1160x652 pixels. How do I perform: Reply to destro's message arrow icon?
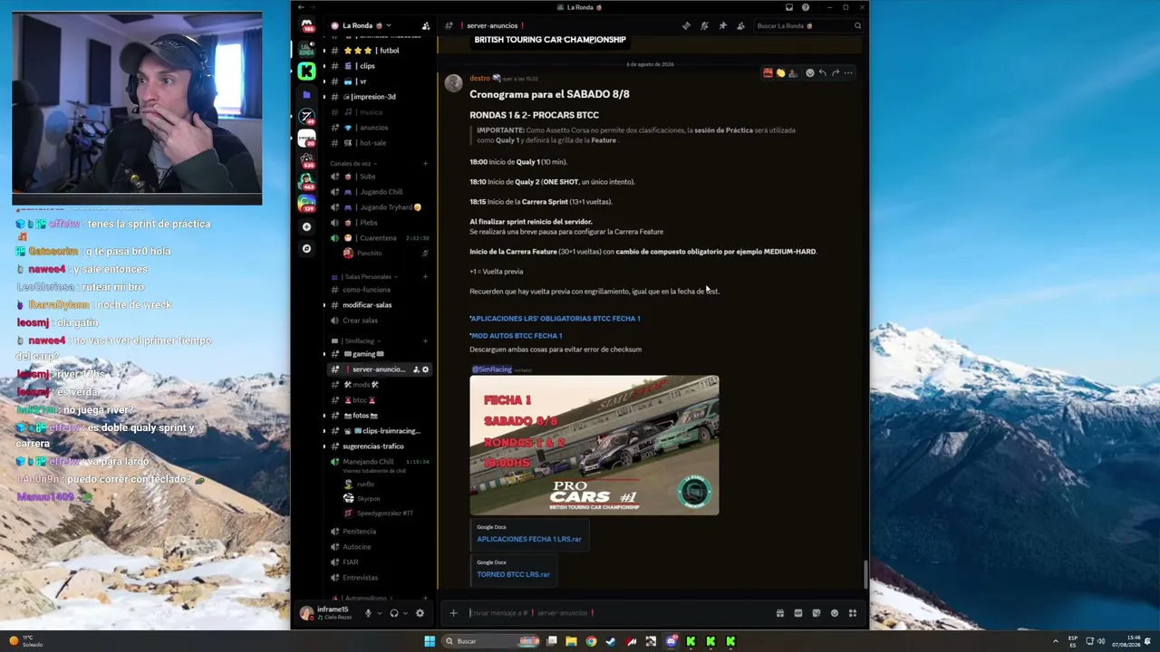point(822,73)
